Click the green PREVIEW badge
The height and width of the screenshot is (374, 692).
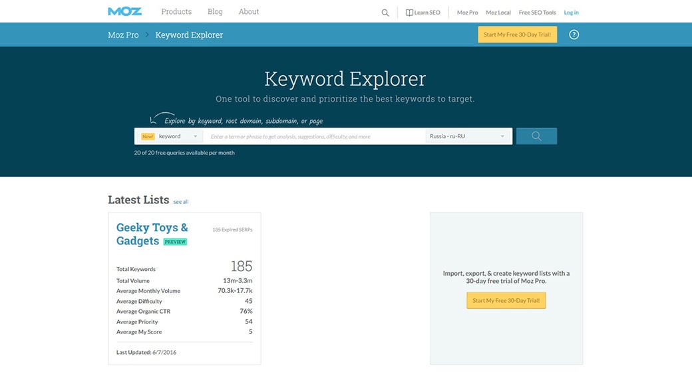[x=175, y=242]
